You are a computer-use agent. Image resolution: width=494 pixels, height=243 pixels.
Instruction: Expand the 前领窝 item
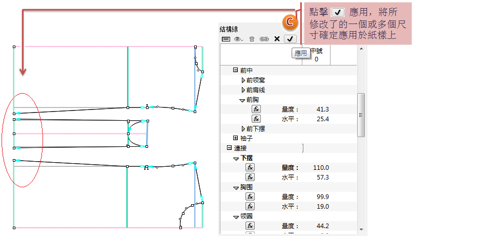pos(243,80)
